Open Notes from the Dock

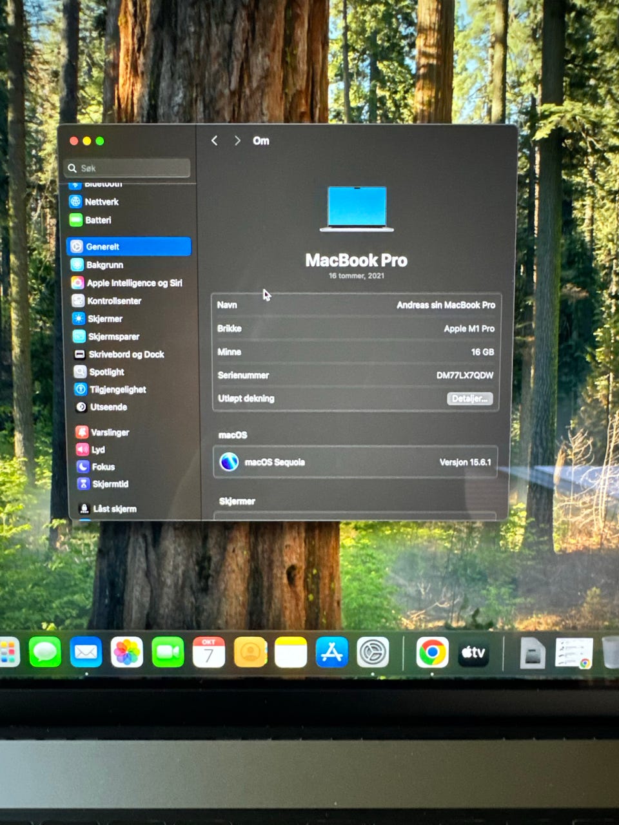(291, 652)
